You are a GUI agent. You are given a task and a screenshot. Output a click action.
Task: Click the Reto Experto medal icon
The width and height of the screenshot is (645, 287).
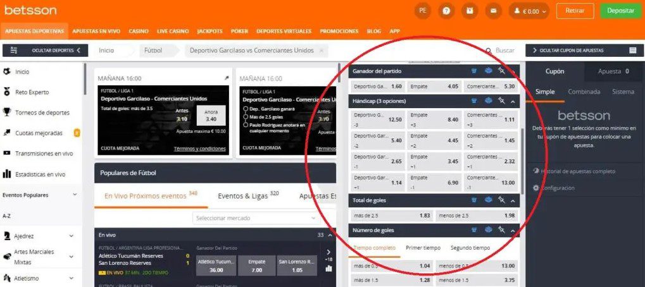coord(6,92)
